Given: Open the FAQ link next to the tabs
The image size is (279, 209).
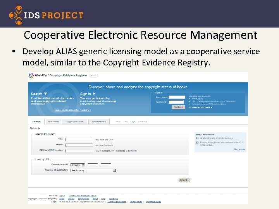Looking at the screenshot, I should pyautogui.click(x=126, y=122).
